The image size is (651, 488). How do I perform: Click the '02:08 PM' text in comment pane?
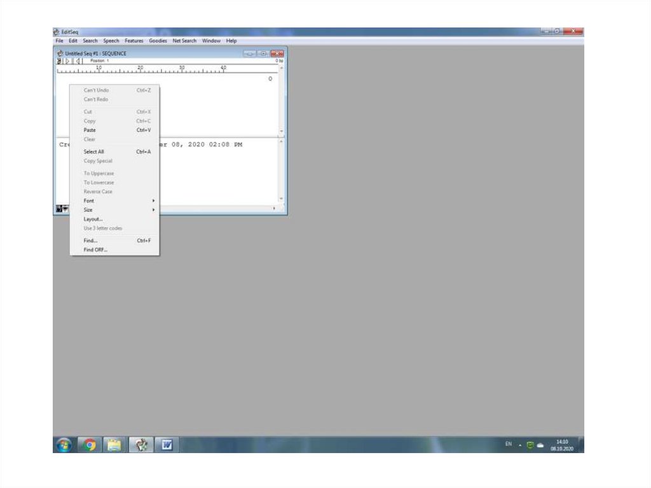pos(226,144)
